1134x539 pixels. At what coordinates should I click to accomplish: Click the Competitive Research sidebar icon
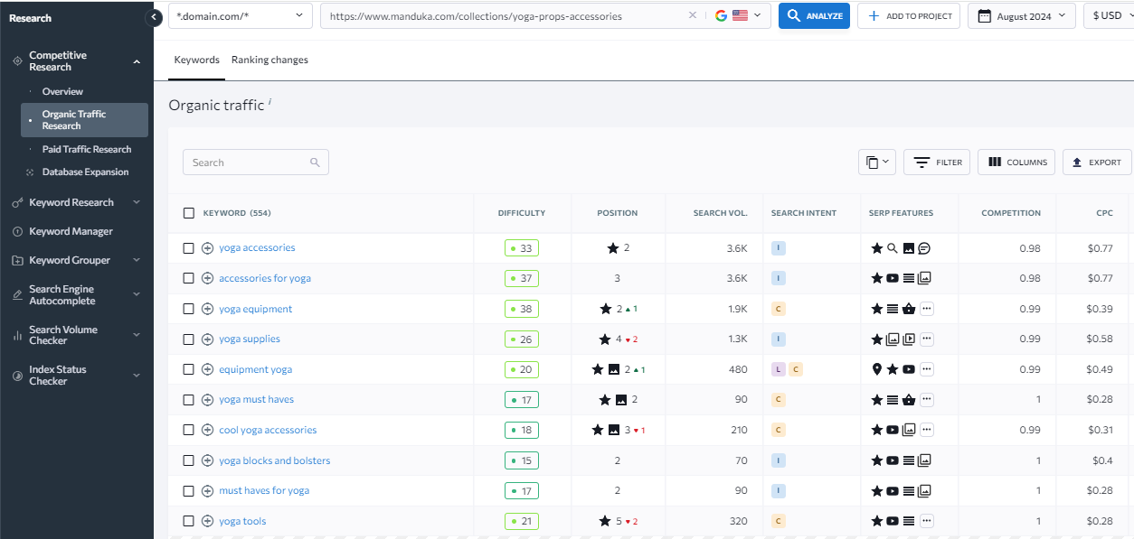coord(17,61)
